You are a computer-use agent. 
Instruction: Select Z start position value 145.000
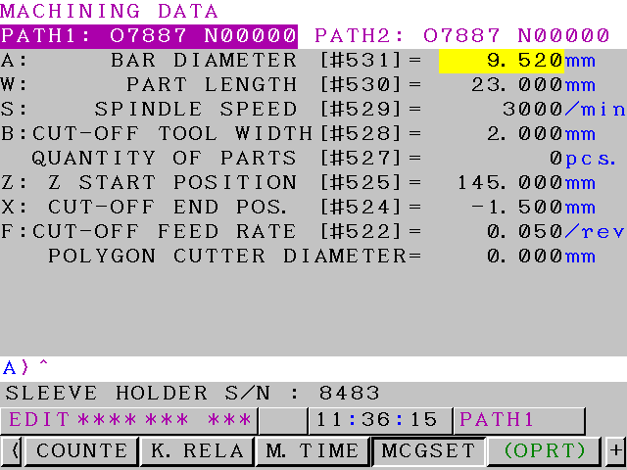(x=512, y=183)
